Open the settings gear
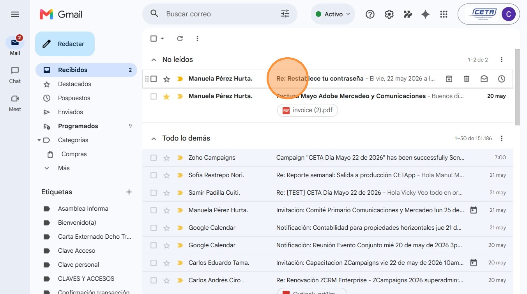527x294 pixels. (389, 14)
